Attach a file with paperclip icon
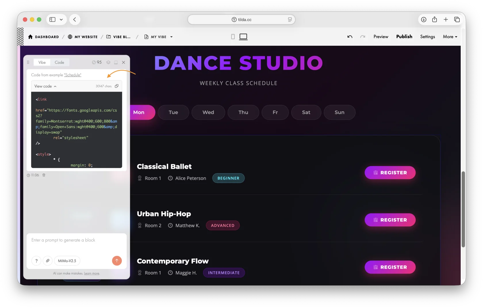Image resolution: width=483 pixels, height=308 pixels. click(47, 261)
